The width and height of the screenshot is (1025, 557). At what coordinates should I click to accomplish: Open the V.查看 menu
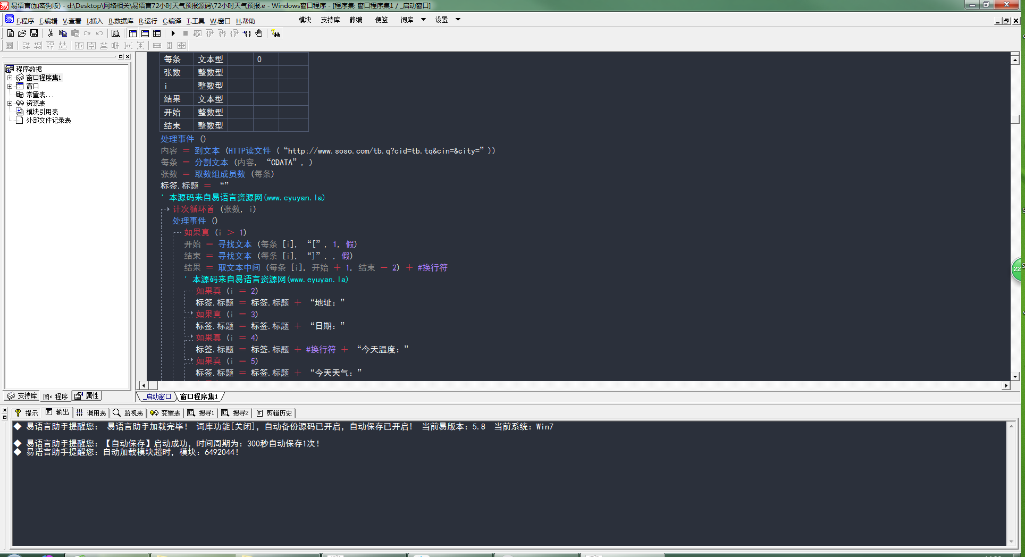point(72,21)
